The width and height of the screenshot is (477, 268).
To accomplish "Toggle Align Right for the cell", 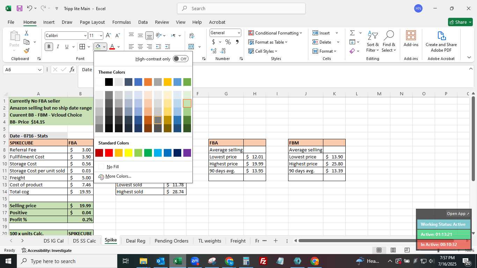I will pyautogui.click(x=149, y=47).
